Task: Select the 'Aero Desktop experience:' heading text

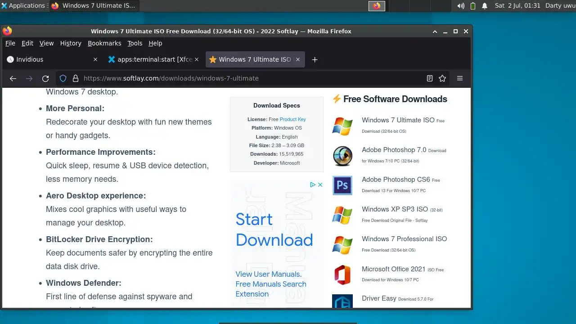Action: click(96, 196)
